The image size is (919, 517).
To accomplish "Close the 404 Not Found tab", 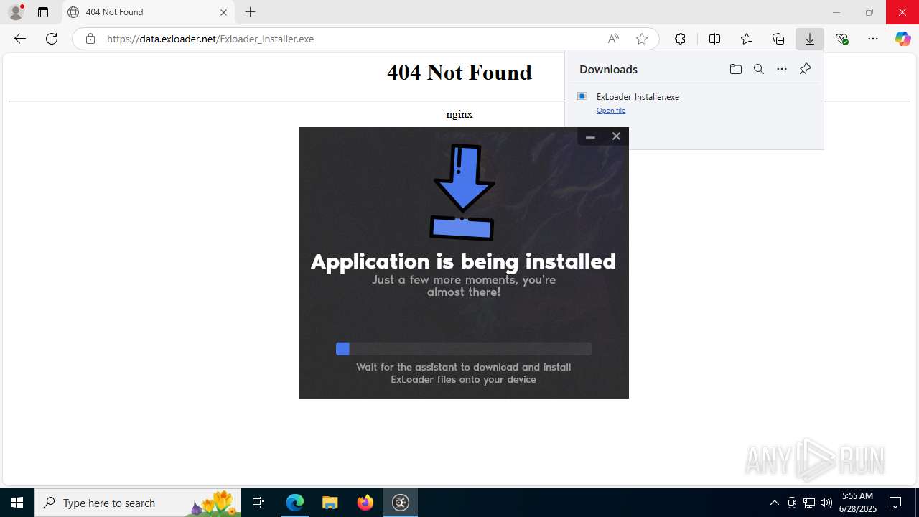I will (223, 12).
